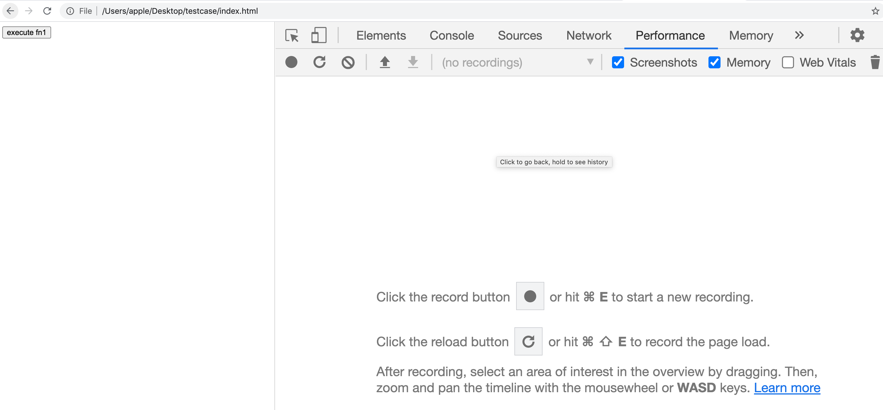Viewport: 883px width, 410px height.
Task: Click the Inspect Element mode icon
Action: [292, 35]
